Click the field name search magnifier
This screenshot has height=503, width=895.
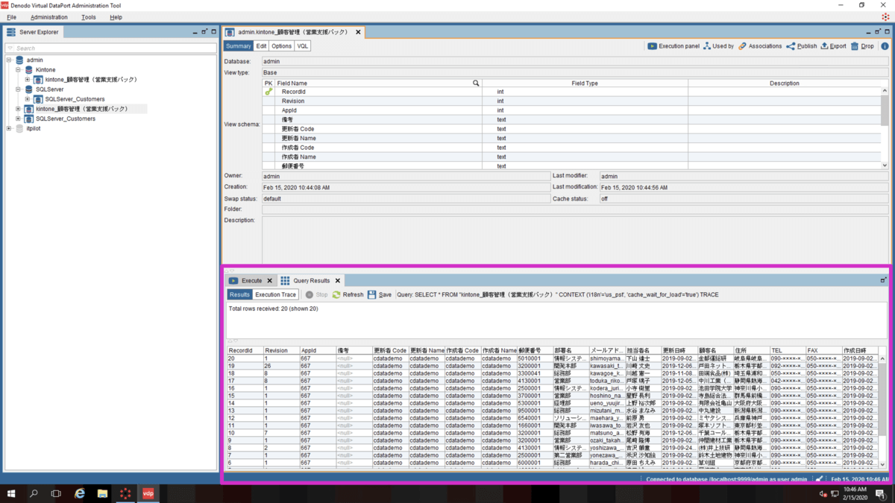click(x=476, y=83)
